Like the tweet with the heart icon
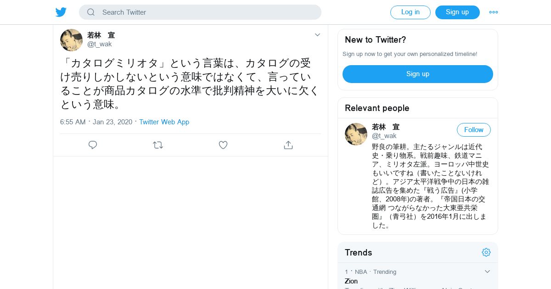The width and height of the screenshot is (551, 289). [223, 145]
